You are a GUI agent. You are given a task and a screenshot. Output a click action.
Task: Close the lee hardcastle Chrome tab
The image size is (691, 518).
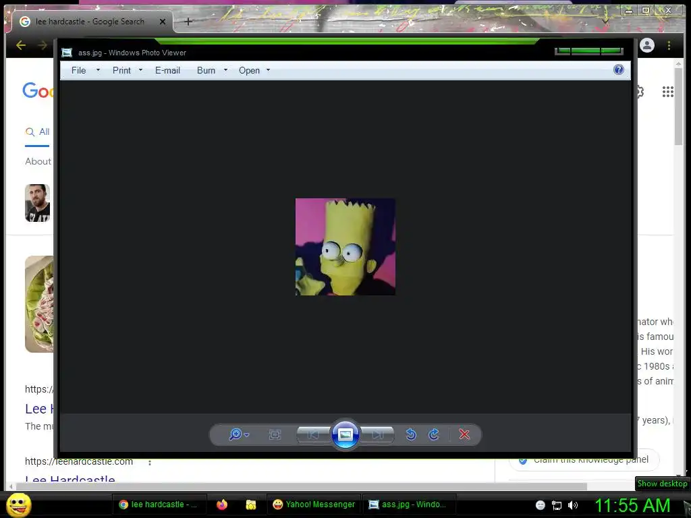click(x=163, y=22)
